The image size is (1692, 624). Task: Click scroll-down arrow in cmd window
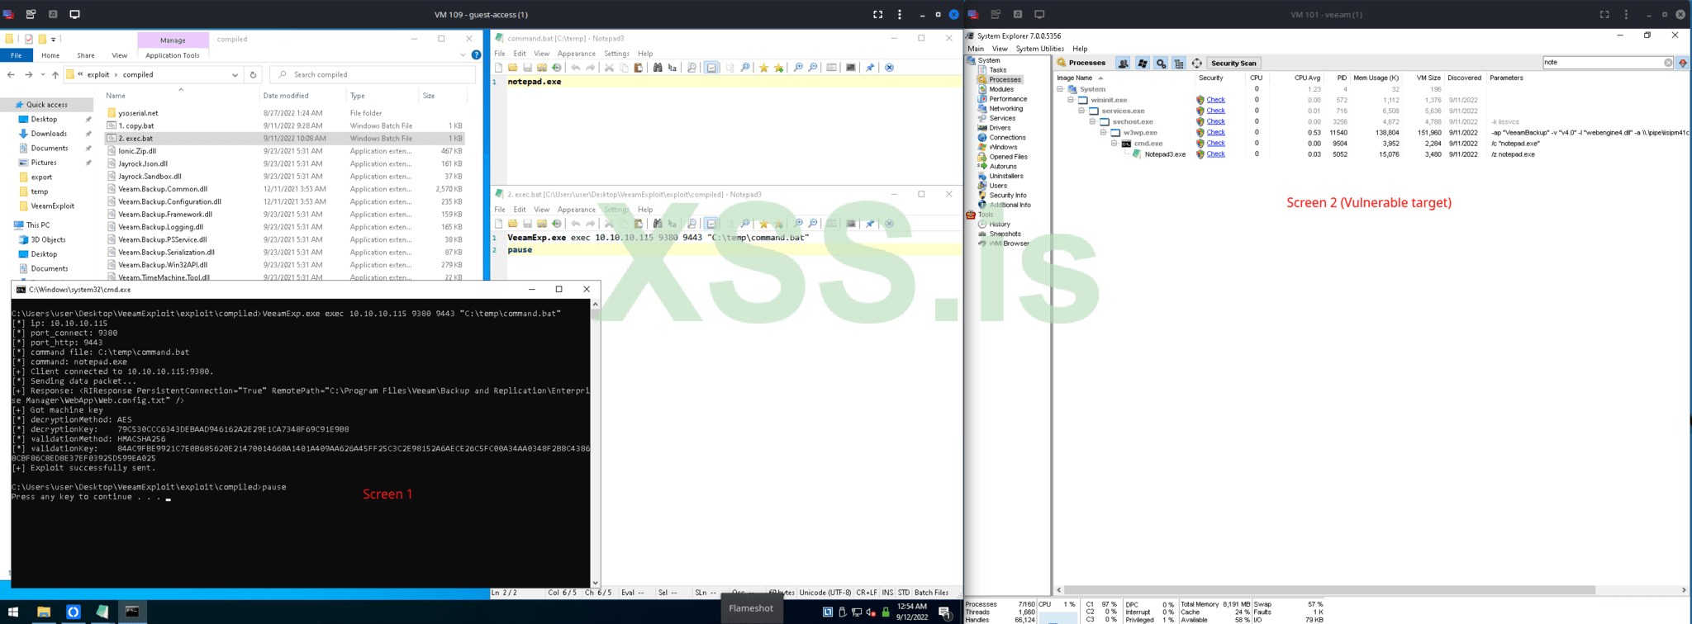[x=596, y=583]
